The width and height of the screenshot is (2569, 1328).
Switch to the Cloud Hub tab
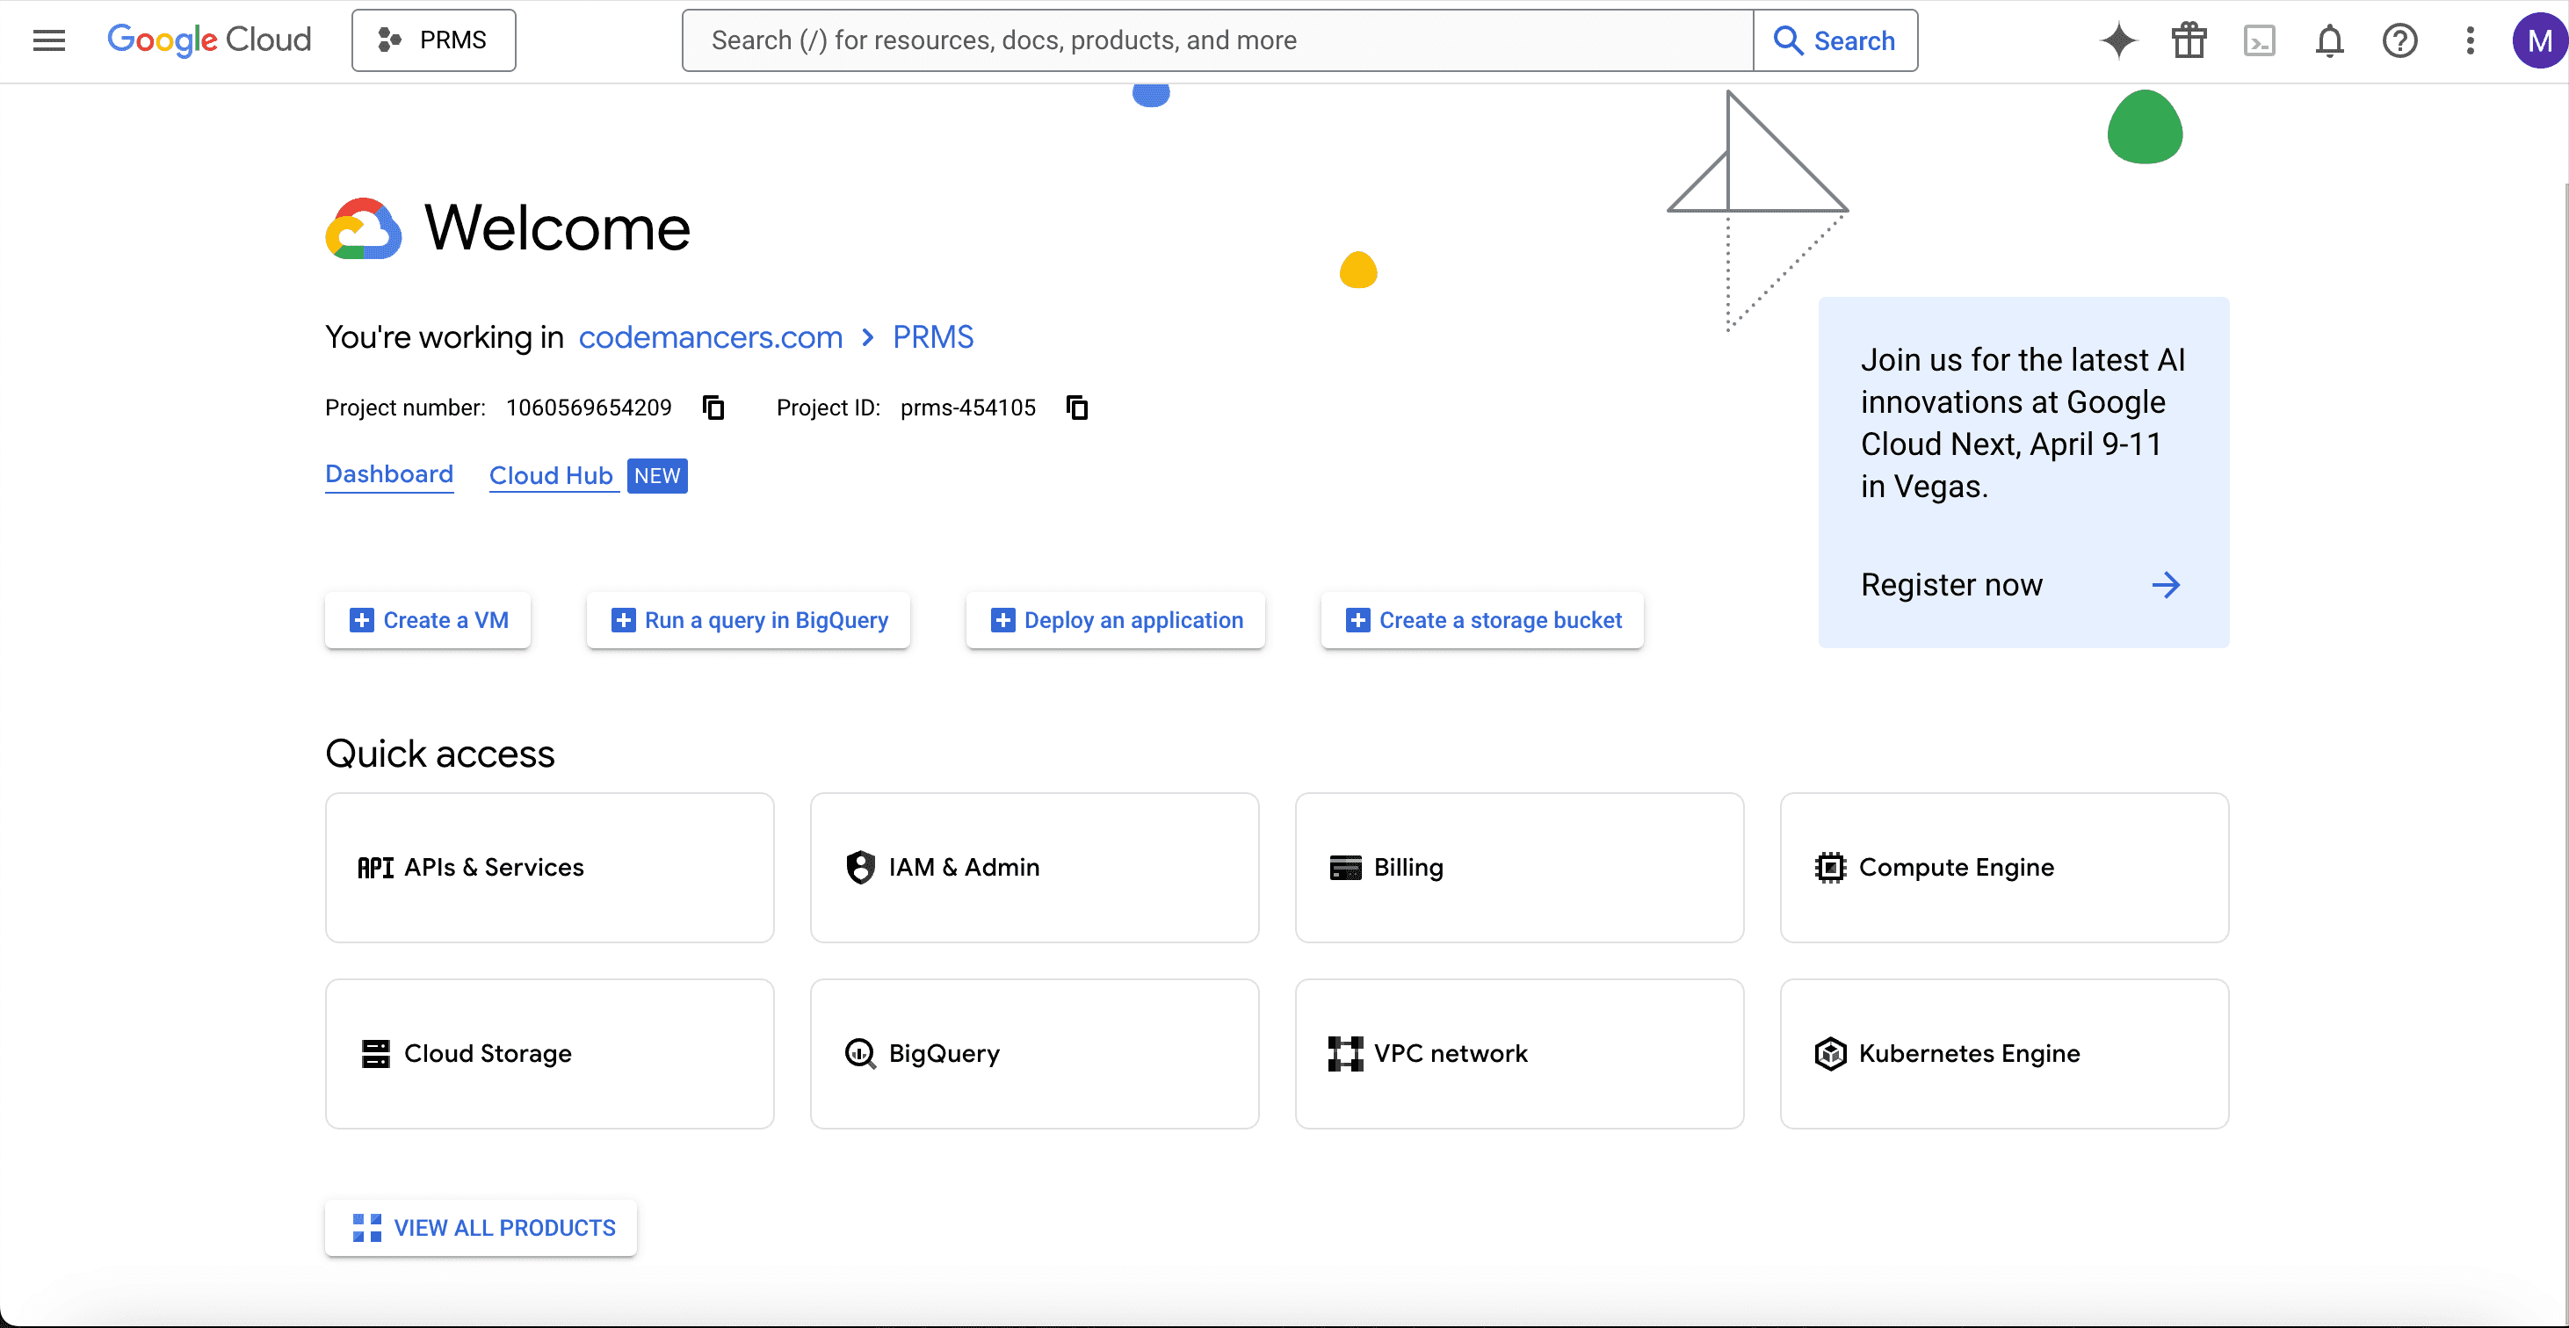551,475
